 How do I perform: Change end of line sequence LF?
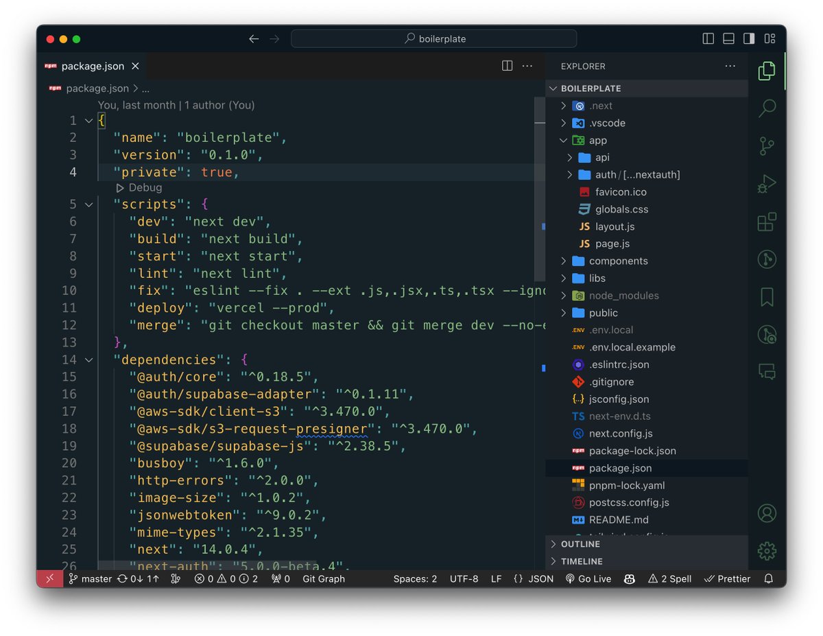click(496, 578)
